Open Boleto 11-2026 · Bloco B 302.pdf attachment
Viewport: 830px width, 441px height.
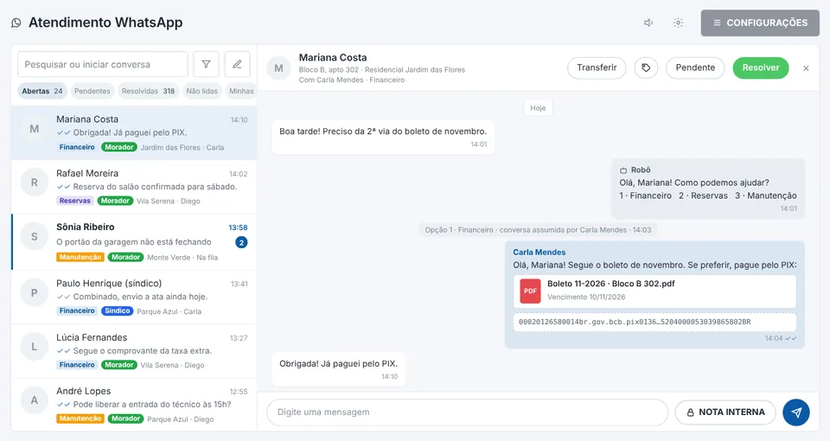tap(654, 291)
